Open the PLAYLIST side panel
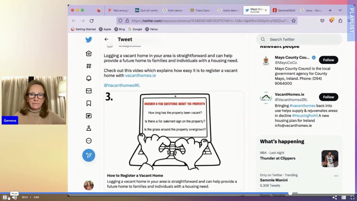The height and width of the screenshot is (201, 357). [x=352, y=20]
